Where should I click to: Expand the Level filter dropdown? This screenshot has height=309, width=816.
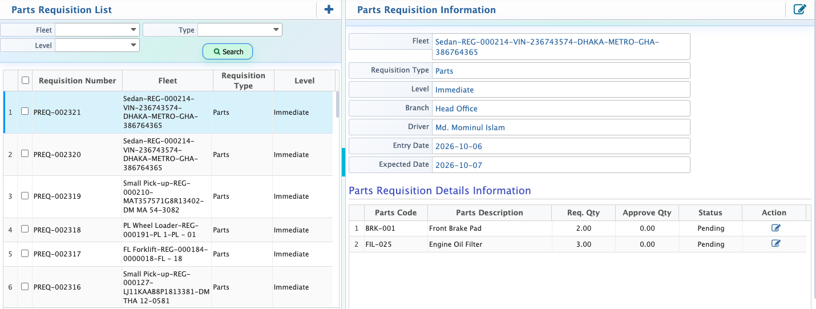point(97,45)
